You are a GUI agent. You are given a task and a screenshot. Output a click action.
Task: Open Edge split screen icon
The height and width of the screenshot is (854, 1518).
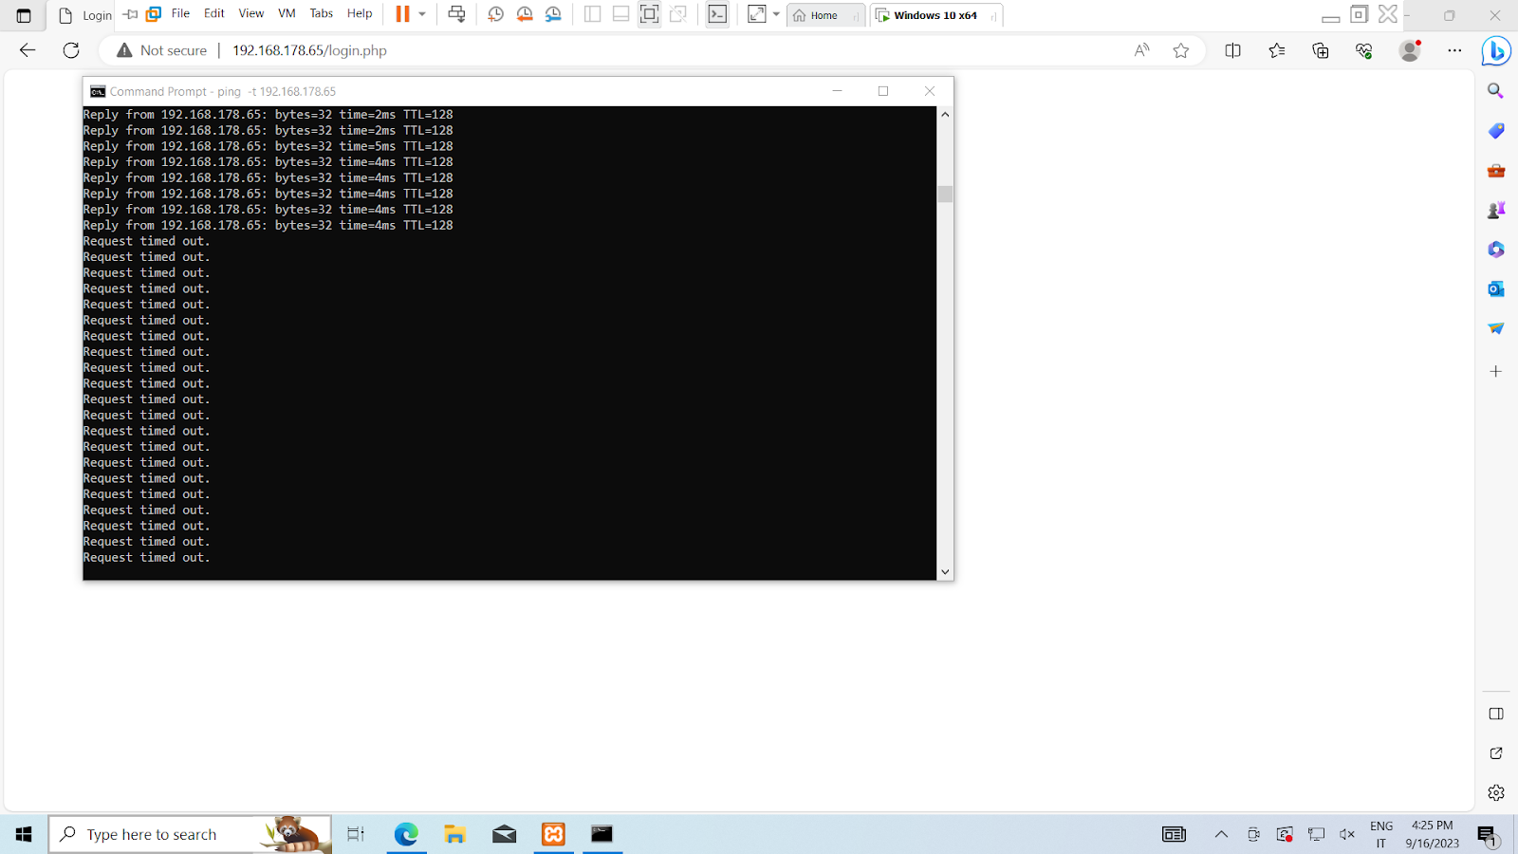[1232, 50]
